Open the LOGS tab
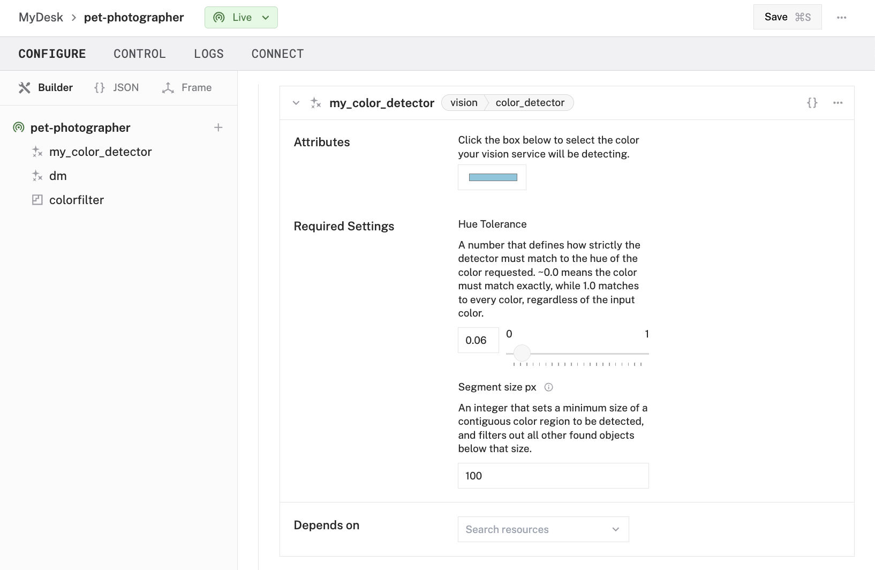Viewport: 875px width, 570px height. pyautogui.click(x=208, y=54)
